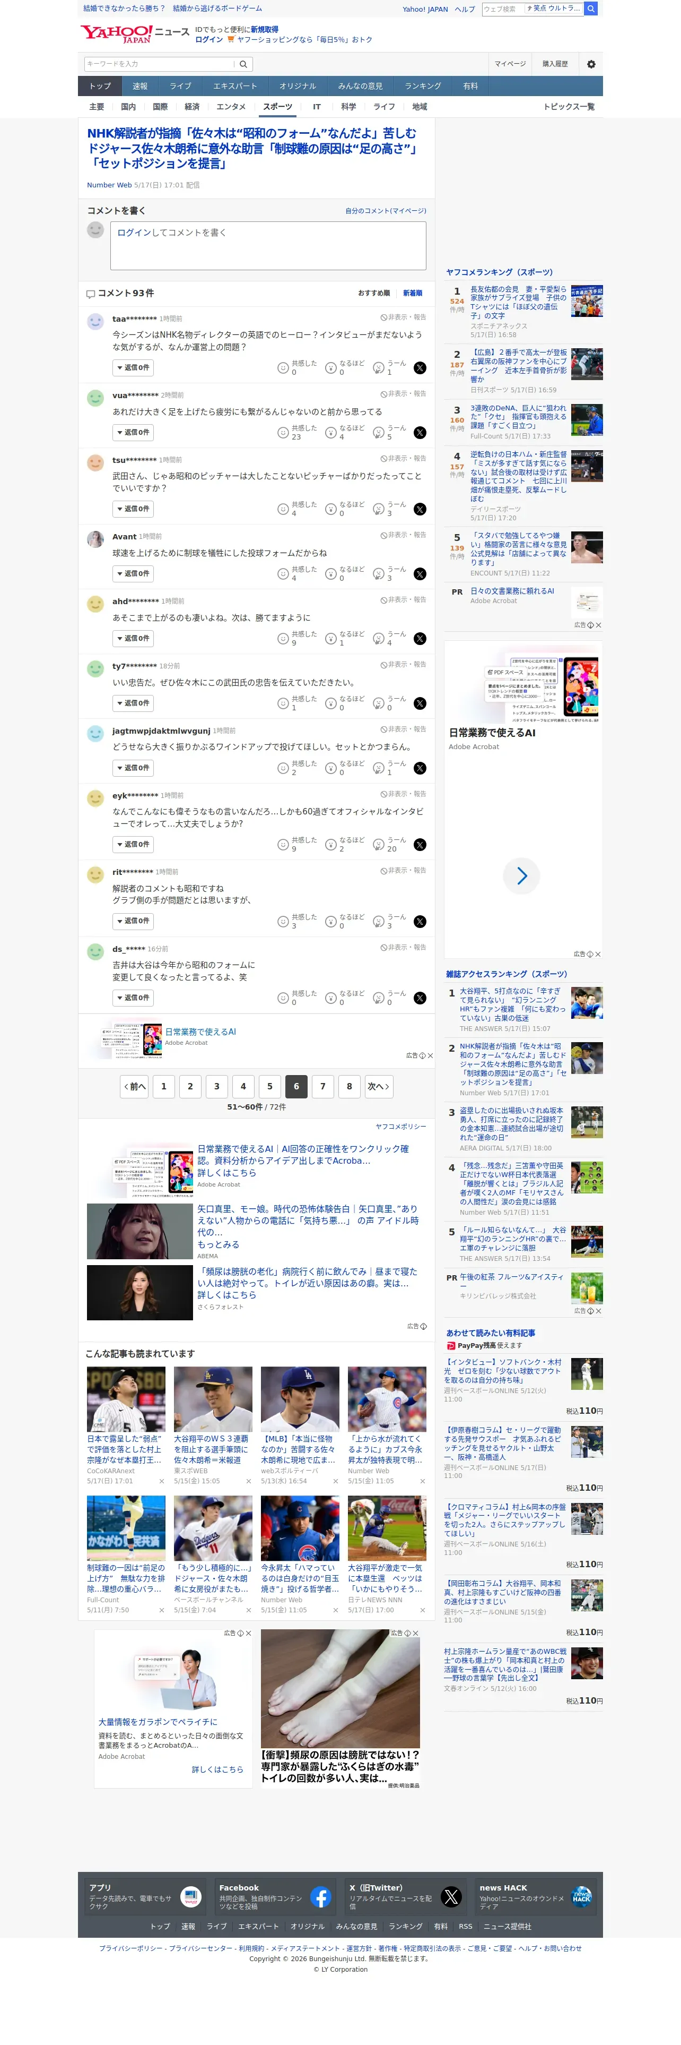
Task: Click 共感した smiley on tsu******** comment
Action: tap(283, 509)
